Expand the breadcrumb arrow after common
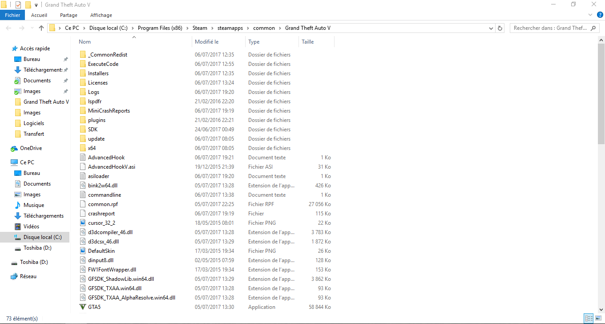The width and height of the screenshot is (605, 324). point(280,28)
